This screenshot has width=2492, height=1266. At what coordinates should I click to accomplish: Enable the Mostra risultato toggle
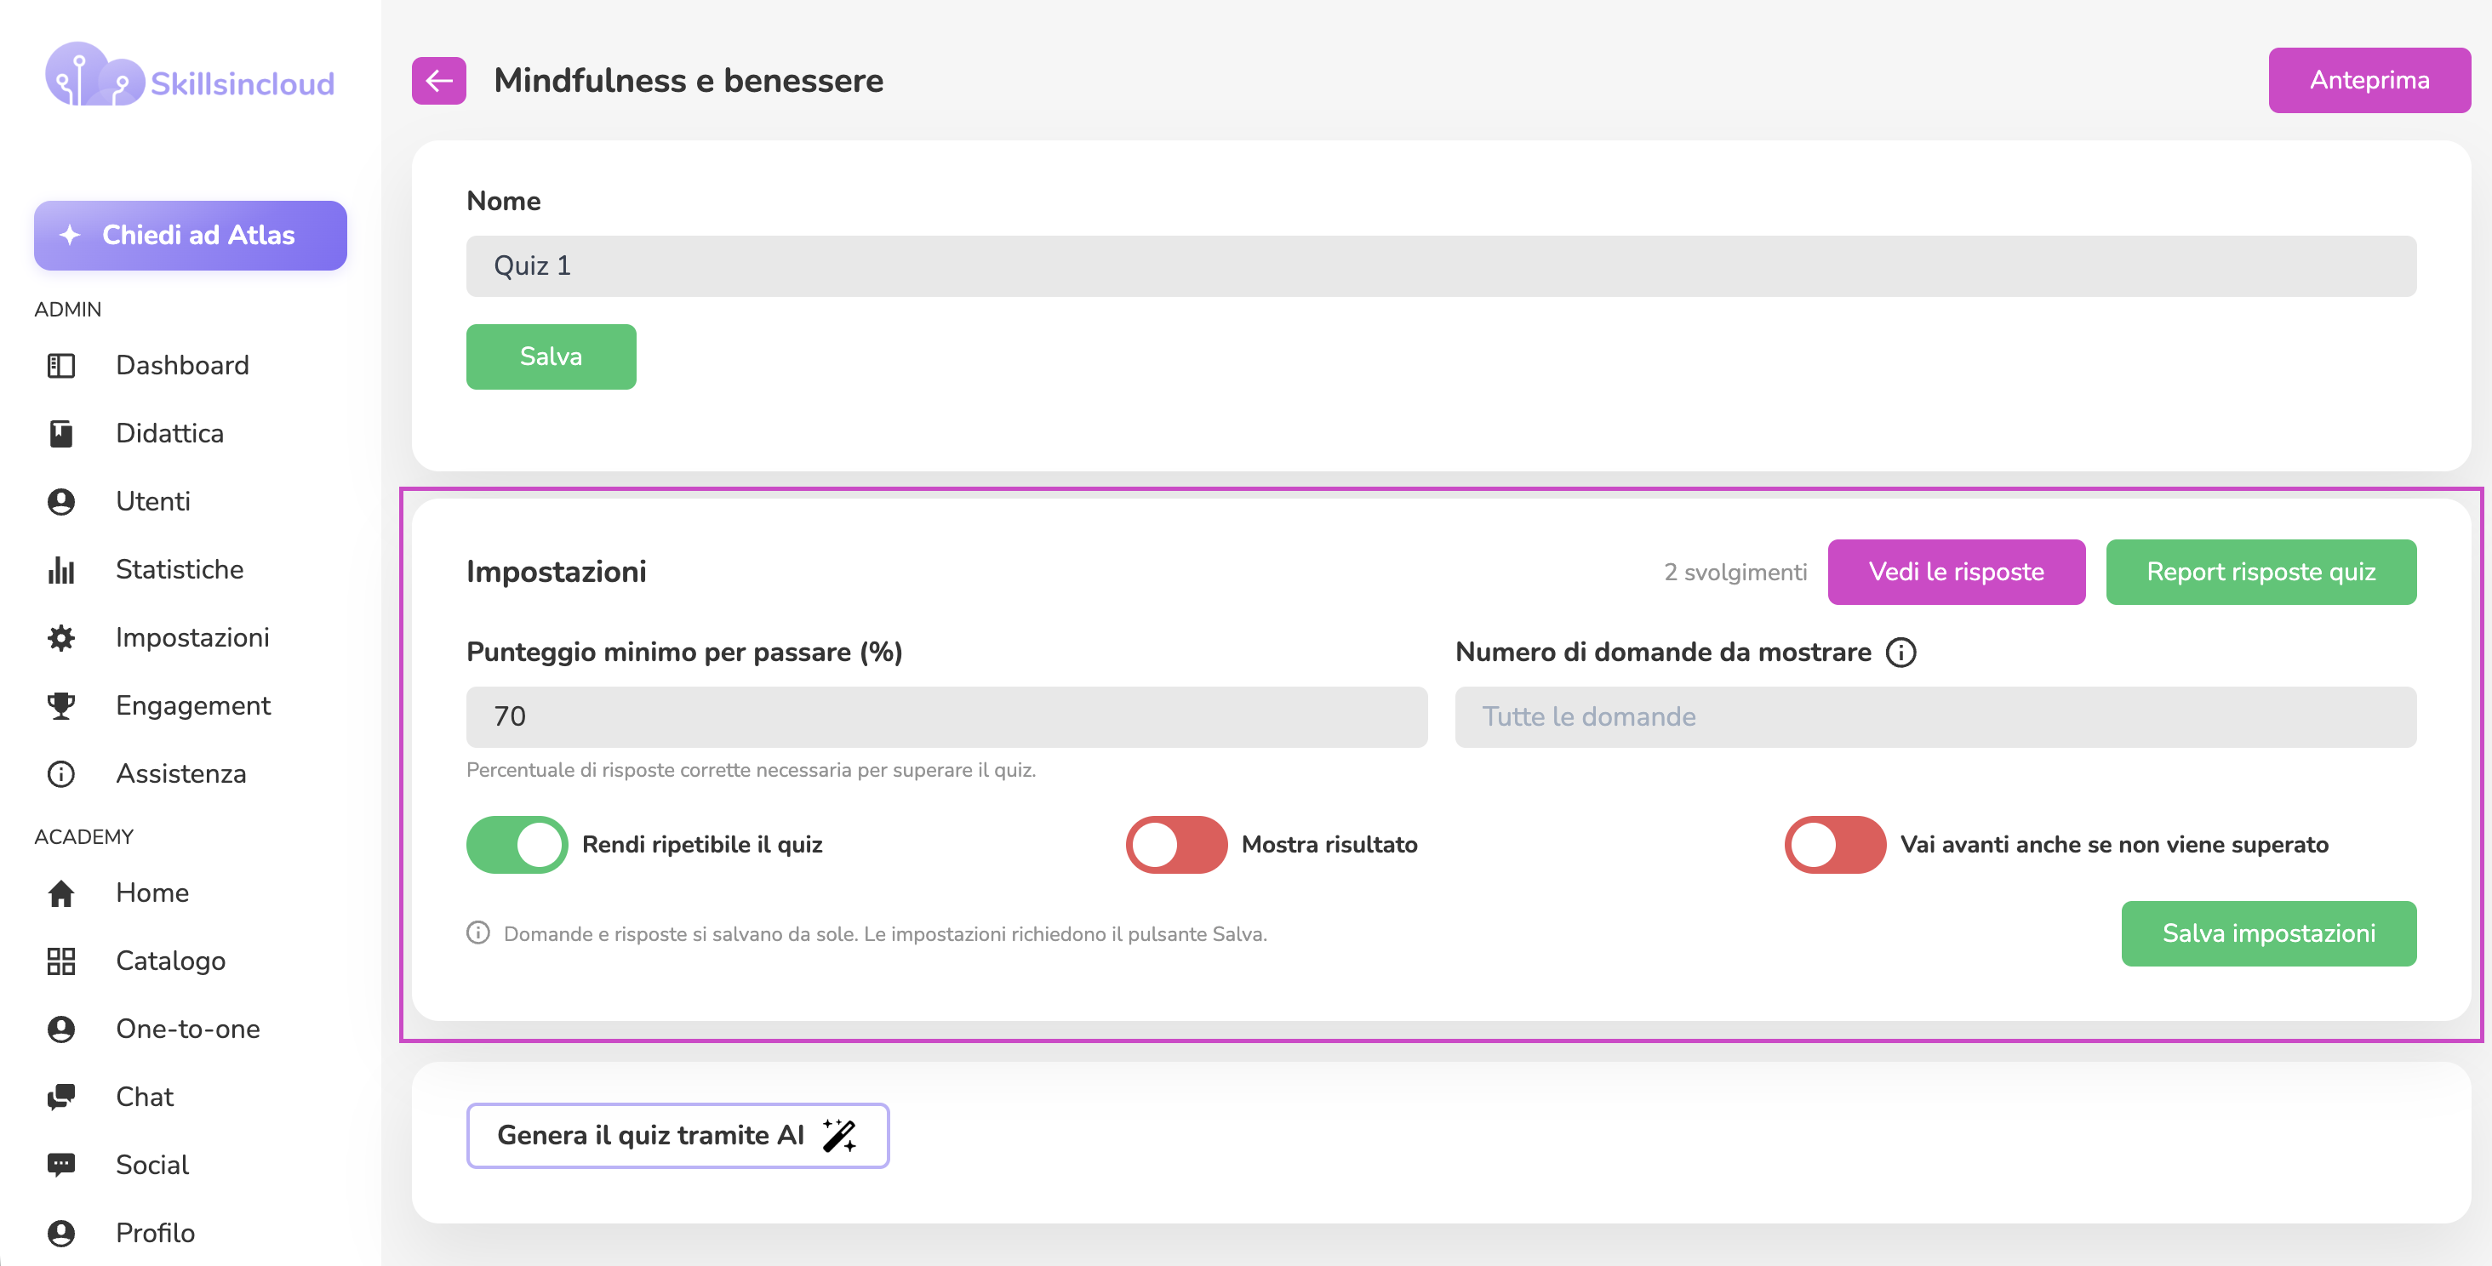coord(1176,846)
